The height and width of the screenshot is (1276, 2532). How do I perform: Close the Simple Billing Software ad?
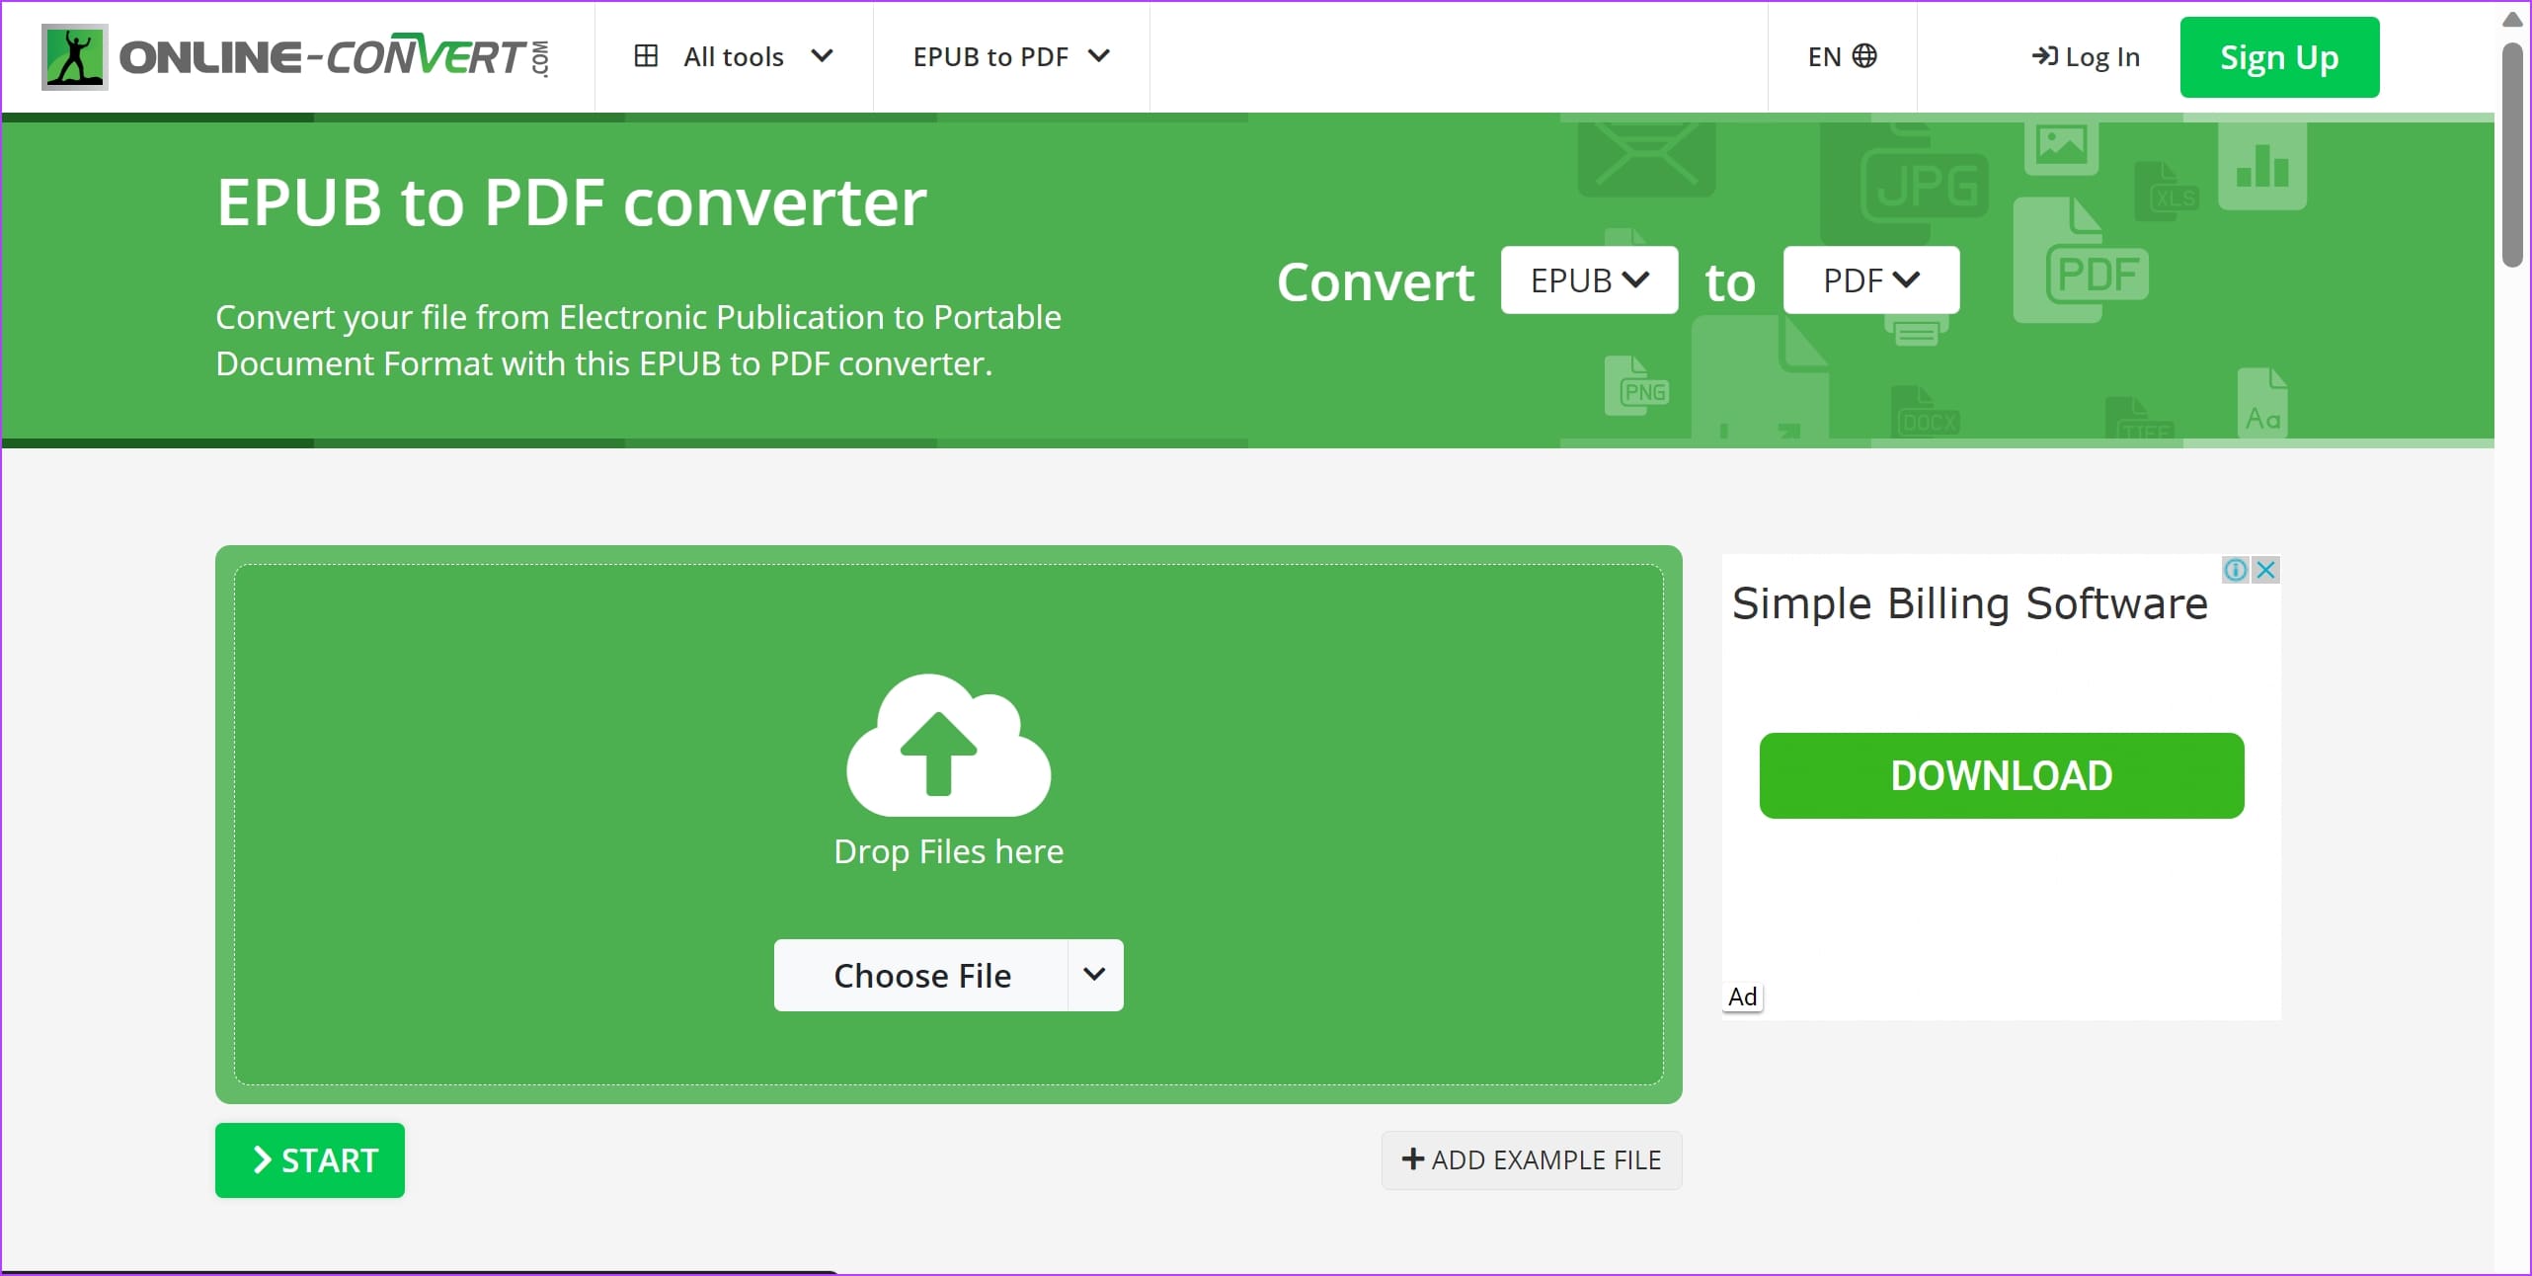[2265, 570]
